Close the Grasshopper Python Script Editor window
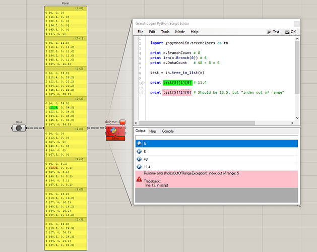Image resolution: width=317 pixels, height=252 pixels. tap(296, 23)
